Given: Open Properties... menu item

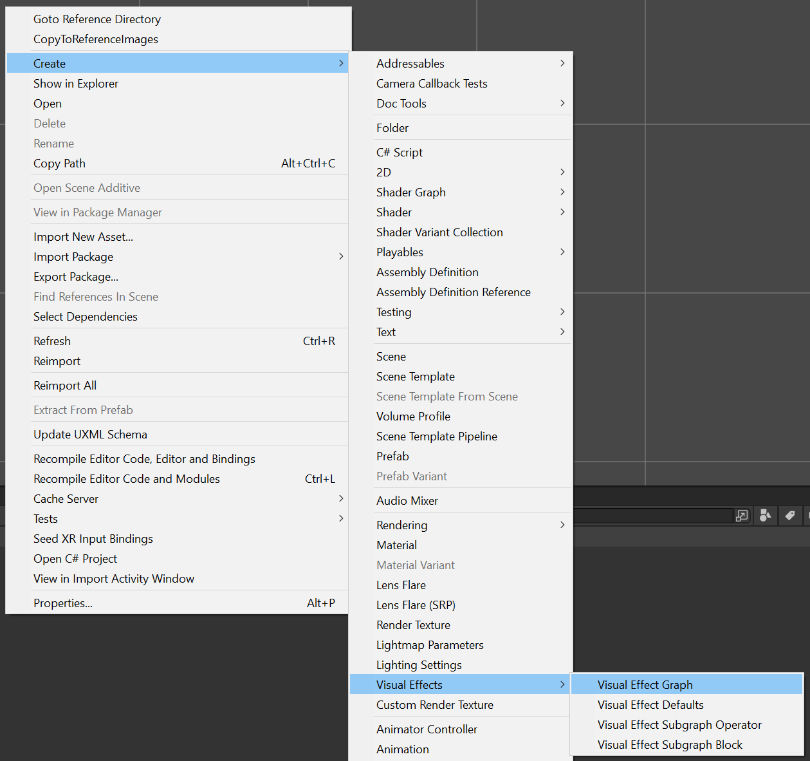Looking at the screenshot, I should (63, 603).
